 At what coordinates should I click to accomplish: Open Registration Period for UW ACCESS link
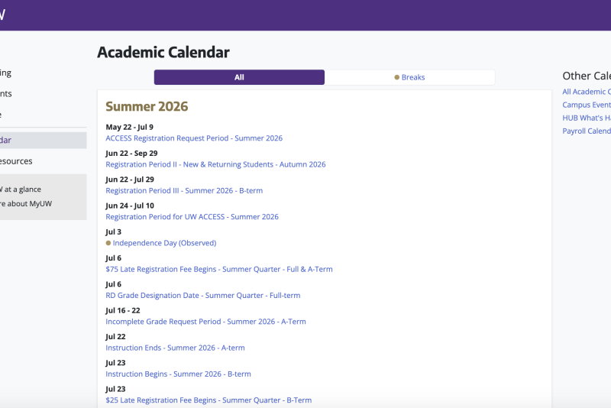(x=192, y=217)
